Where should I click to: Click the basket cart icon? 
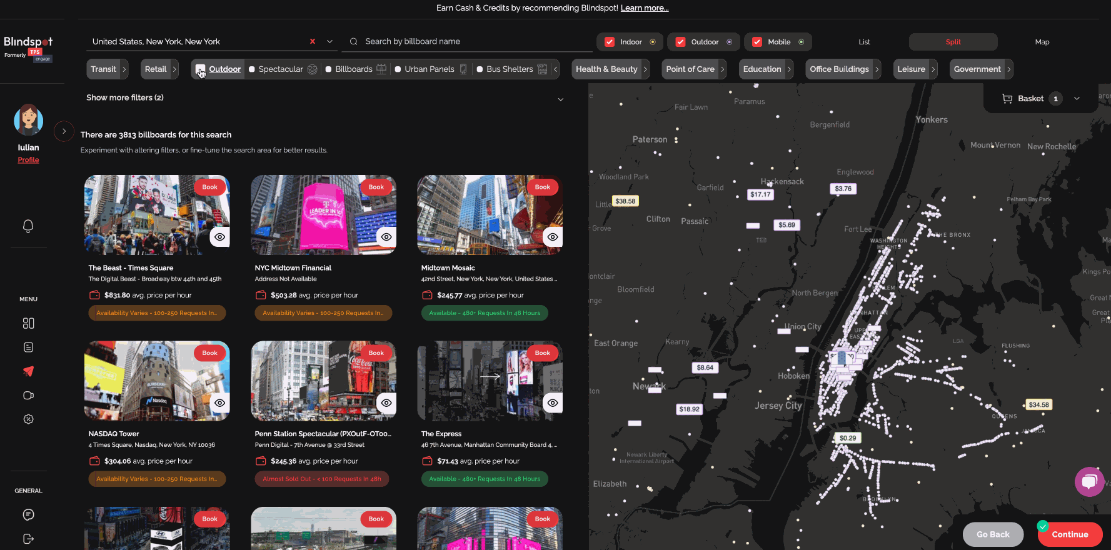[x=1007, y=98]
